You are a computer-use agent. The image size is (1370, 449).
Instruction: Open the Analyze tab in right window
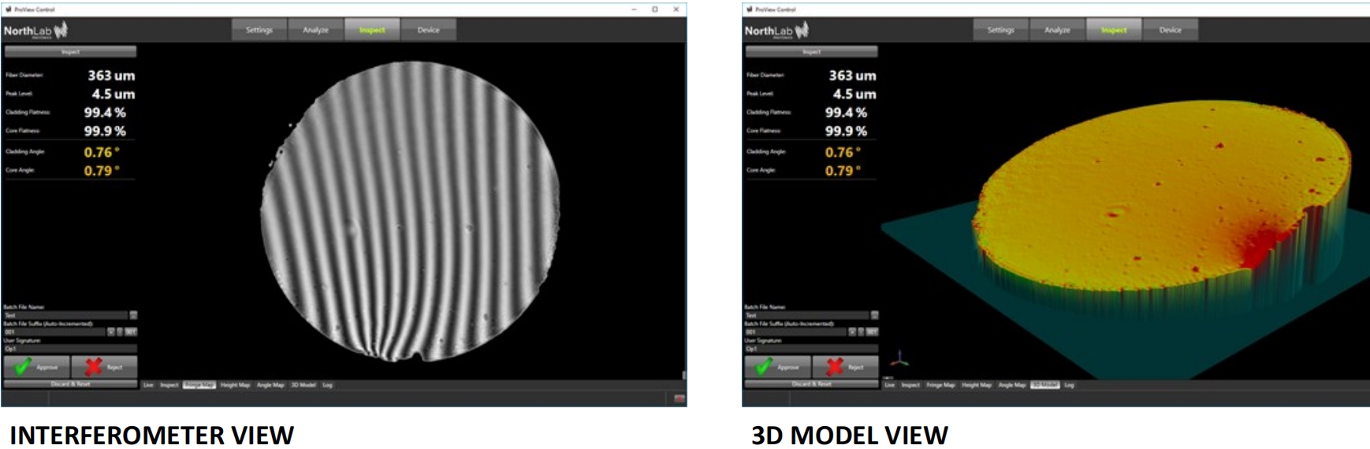[x=1057, y=30]
